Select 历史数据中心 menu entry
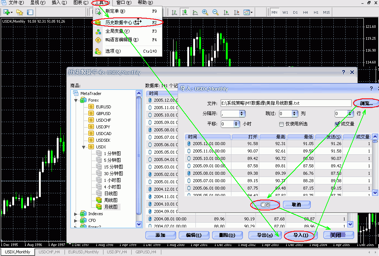Image resolution: width=379 pixels, height=256 pixels. 127,23
